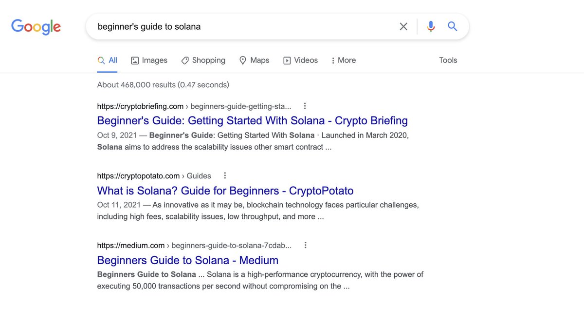Open the Tools filter options

click(448, 60)
